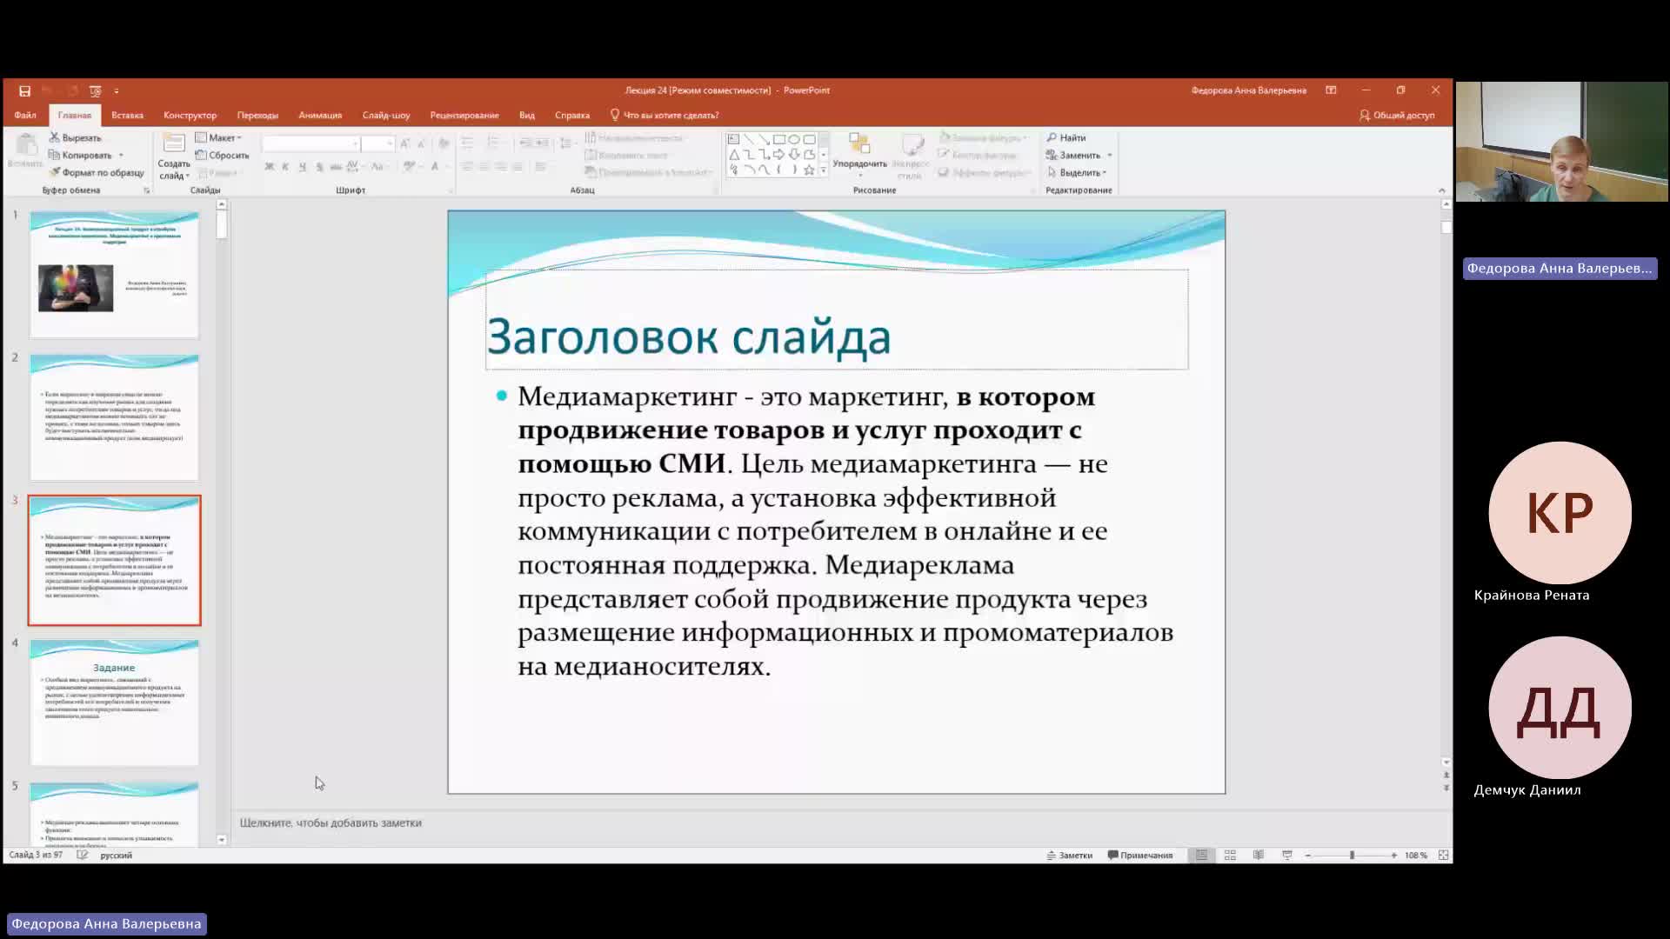Switch to the Вставка tab
1670x939 pixels.
127,115
